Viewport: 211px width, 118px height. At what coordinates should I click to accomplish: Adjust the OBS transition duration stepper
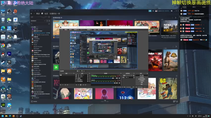[134, 77]
